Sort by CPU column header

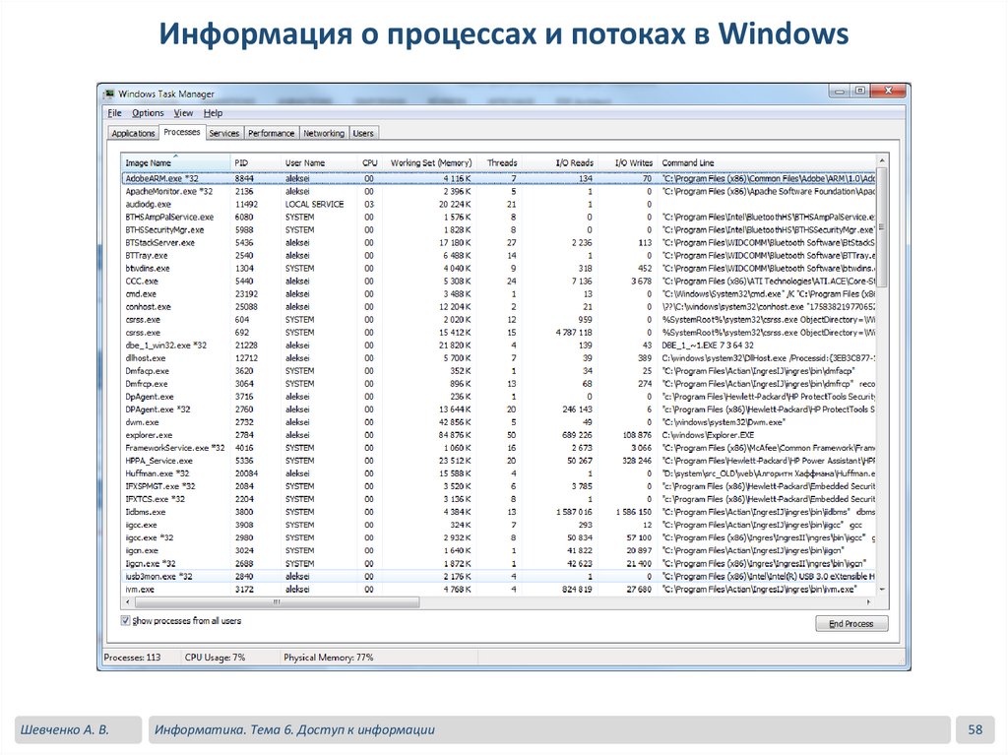[x=370, y=162]
